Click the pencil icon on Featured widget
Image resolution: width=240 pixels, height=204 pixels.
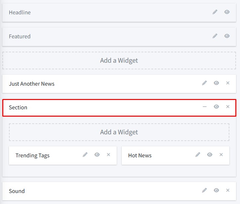coord(215,36)
